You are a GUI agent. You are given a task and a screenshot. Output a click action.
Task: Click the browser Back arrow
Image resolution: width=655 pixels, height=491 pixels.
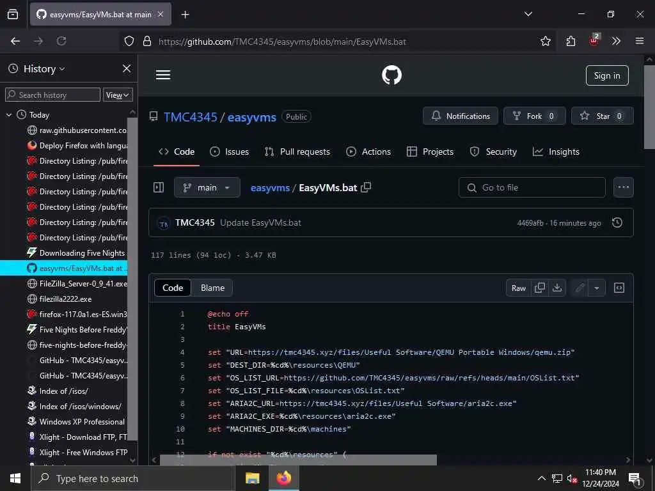tap(15, 41)
